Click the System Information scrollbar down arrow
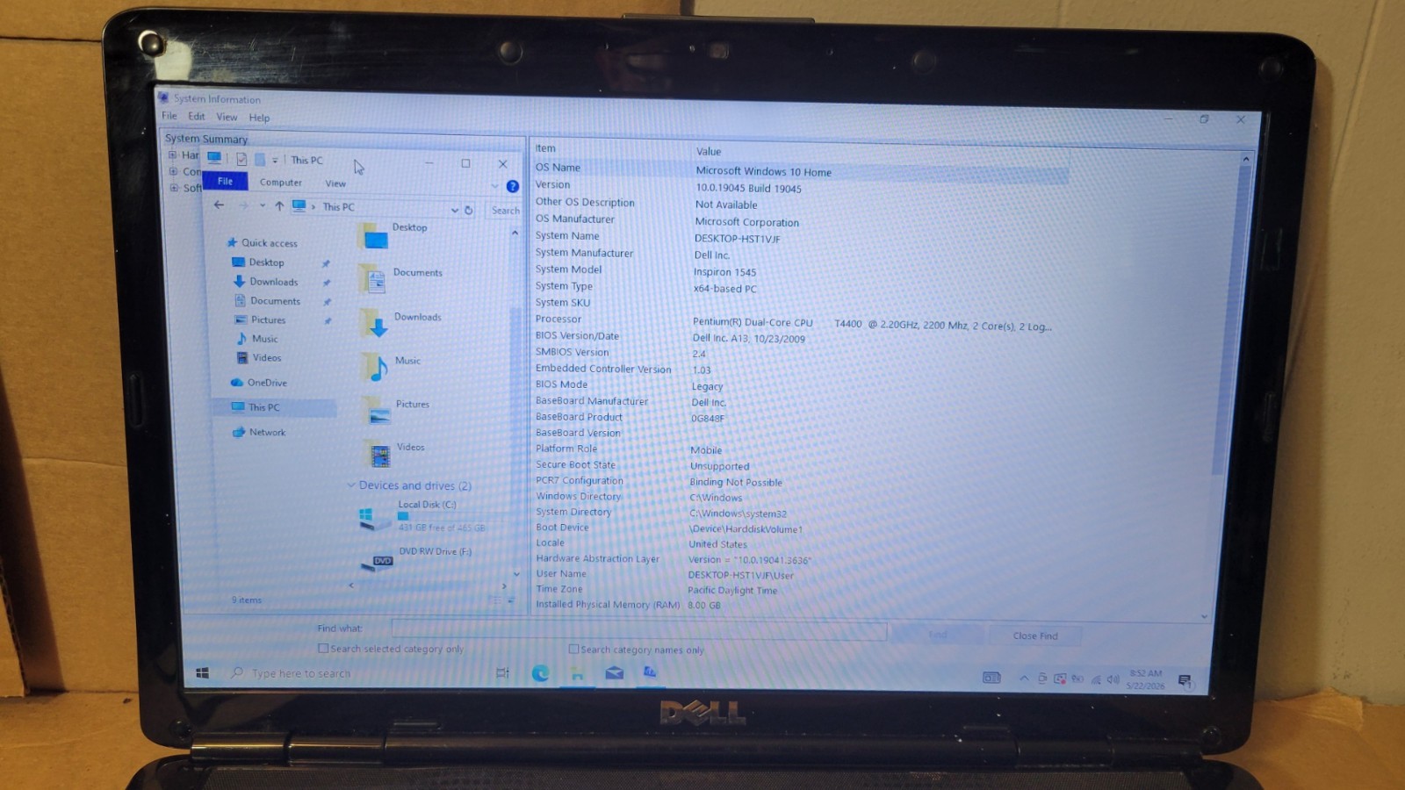 [1204, 616]
